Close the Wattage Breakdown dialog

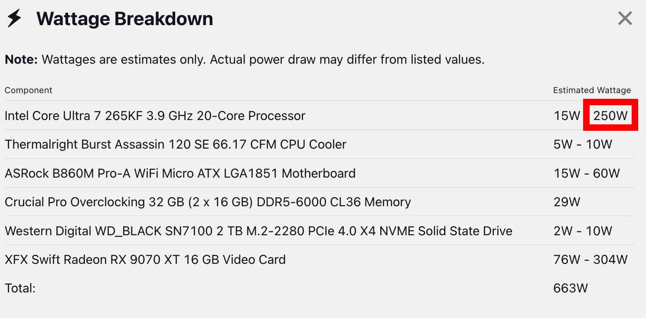coord(625,19)
